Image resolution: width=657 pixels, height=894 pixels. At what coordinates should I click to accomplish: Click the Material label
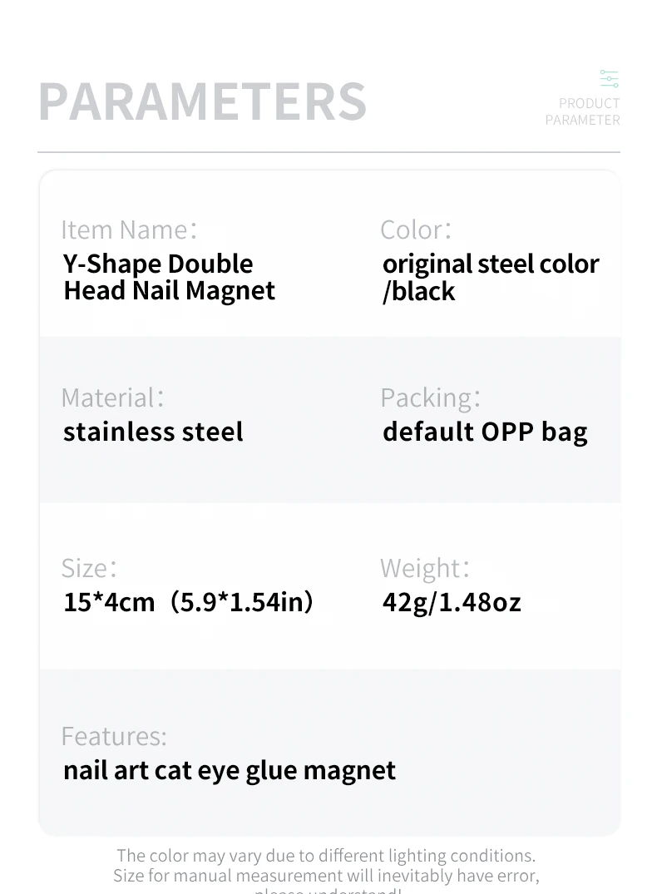[x=112, y=398]
